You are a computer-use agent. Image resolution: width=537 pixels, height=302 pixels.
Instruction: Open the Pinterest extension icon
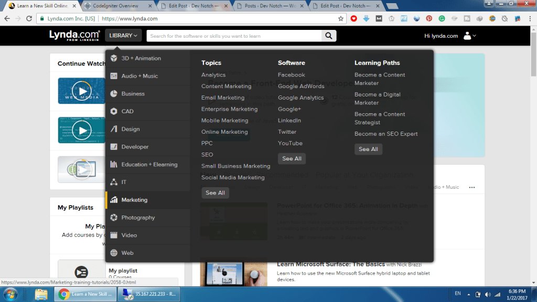(429, 18)
